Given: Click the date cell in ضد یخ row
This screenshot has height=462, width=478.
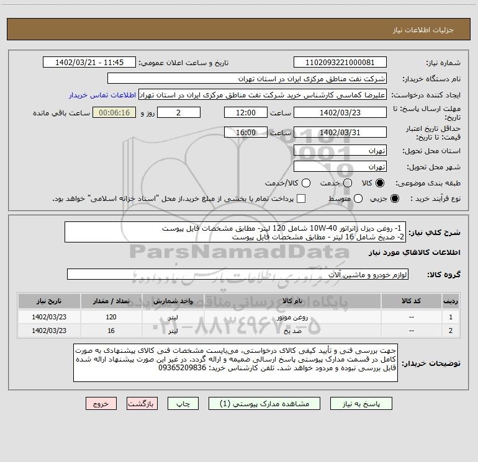Looking at the screenshot, I should [49, 331].
